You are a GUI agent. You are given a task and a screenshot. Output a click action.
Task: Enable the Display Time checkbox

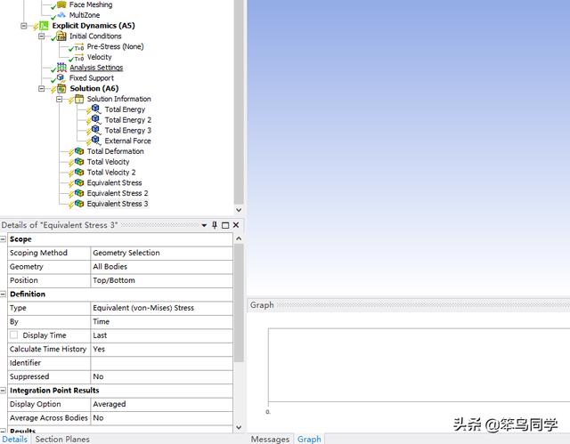(13, 335)
